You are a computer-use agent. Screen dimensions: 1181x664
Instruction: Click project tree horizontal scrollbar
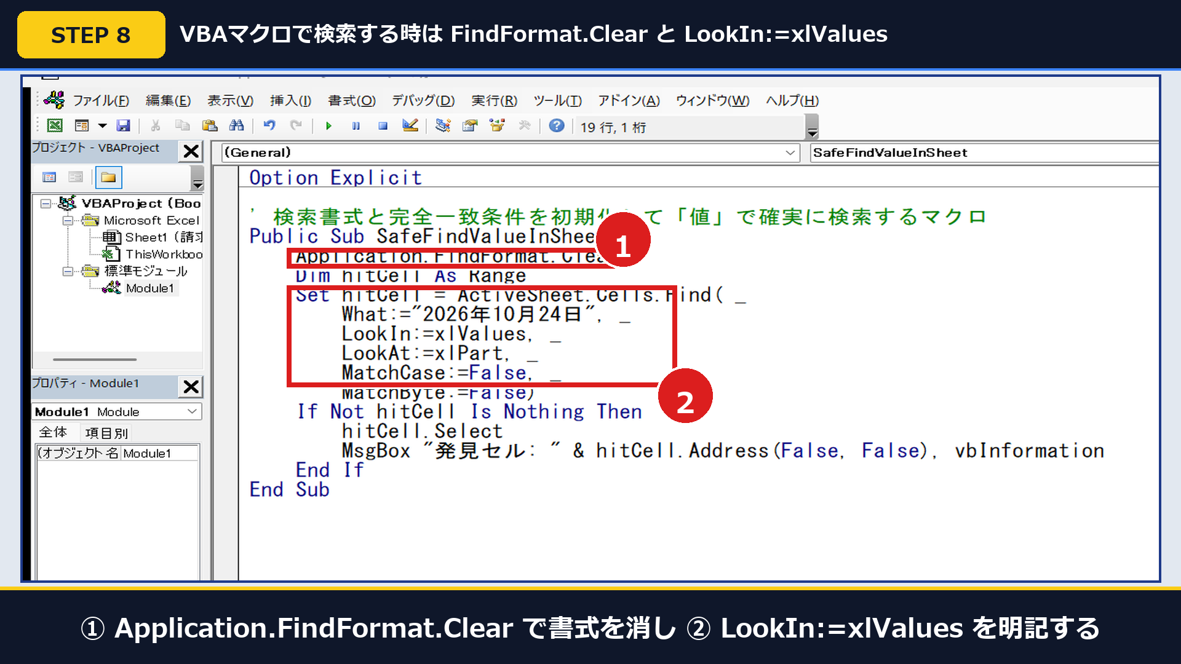[x=95, y=360]
